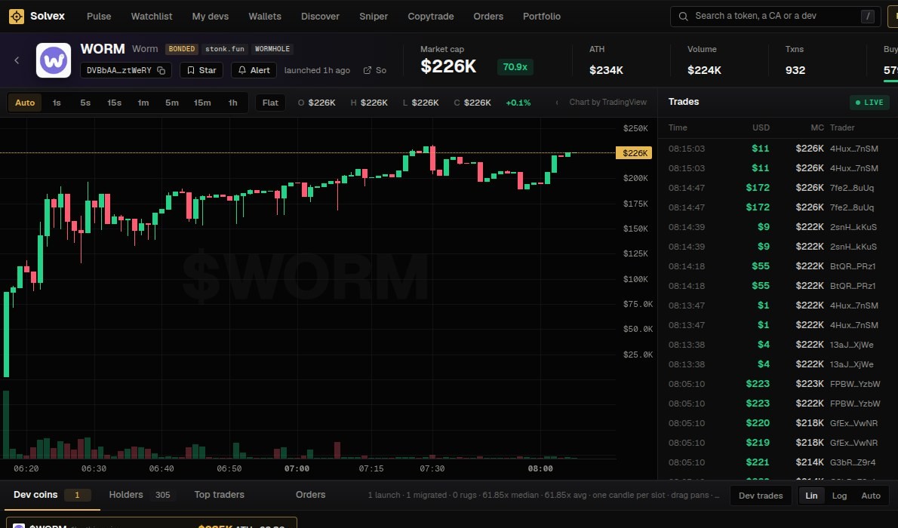
Task: Open the Copytrade page
Action: point(431,16)
